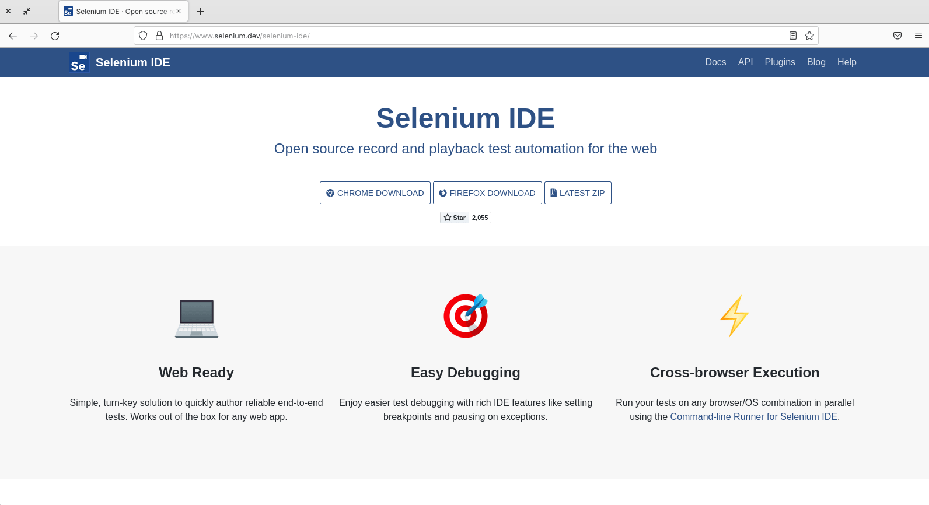The image size is (929, 505).
Task: Select the Selenium IDE browser tab
Action: (123, 11)
